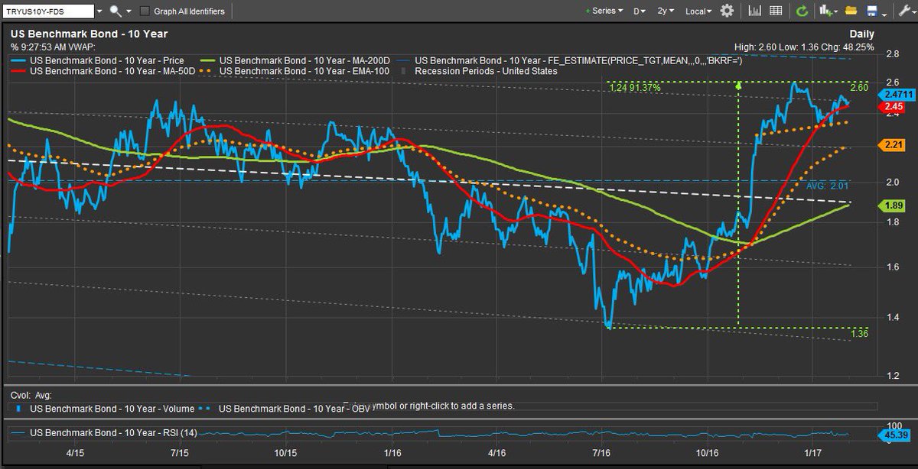The width and height of the screenshot is (918, 469).
Task: Click the magnifier search icon
Action: (115, 11)
